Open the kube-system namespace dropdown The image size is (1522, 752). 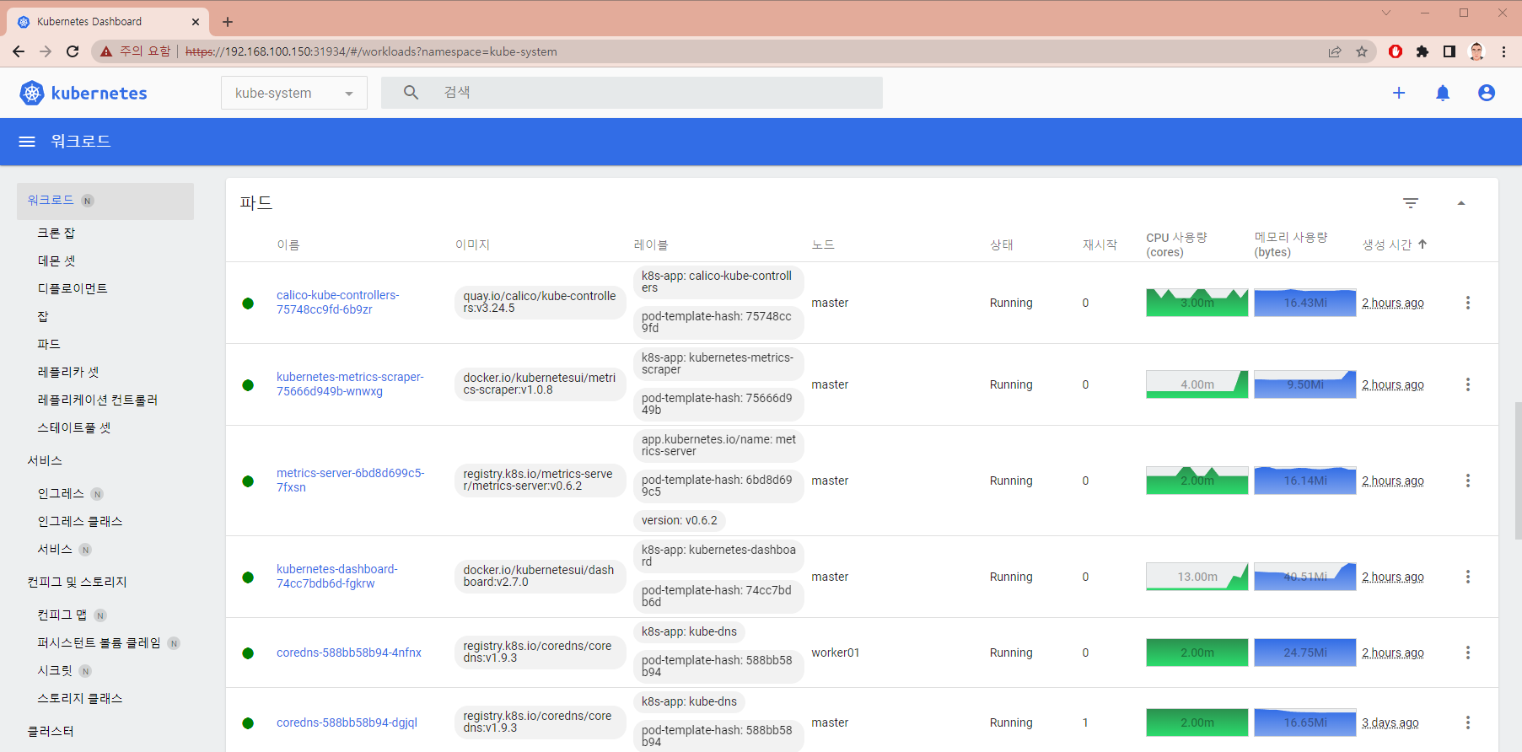[294, 93]
